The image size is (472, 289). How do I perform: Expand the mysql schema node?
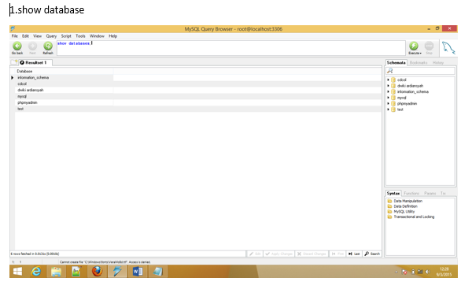[389, 98]
